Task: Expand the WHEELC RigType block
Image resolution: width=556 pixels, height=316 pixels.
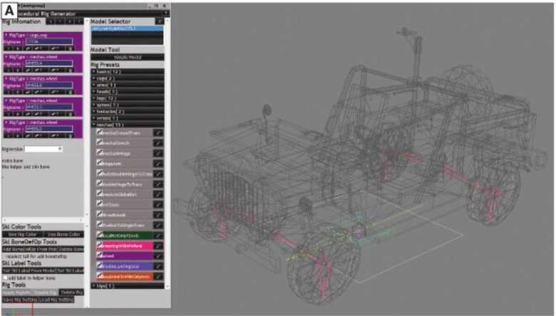Action: [6, 101]
